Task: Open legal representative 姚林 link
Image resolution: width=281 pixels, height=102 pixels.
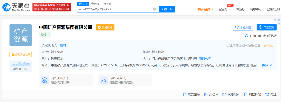Action: coord(63,45)
